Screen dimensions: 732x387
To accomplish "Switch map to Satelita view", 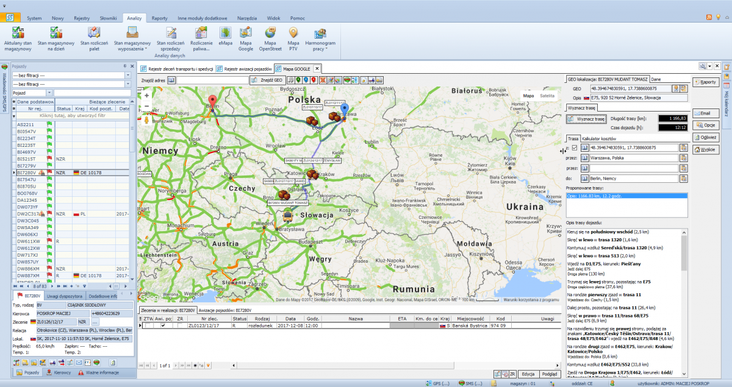I will 548,96.
